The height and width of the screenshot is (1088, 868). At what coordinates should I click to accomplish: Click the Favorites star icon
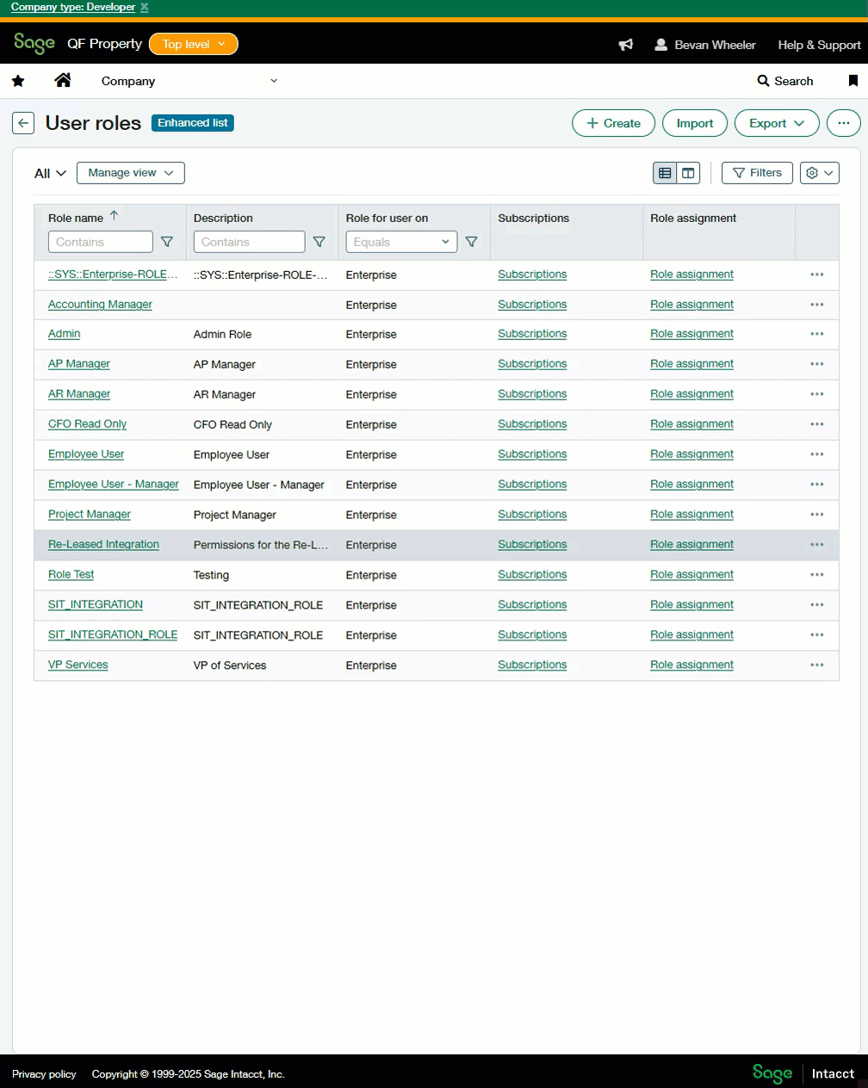[x=18, y=81]
